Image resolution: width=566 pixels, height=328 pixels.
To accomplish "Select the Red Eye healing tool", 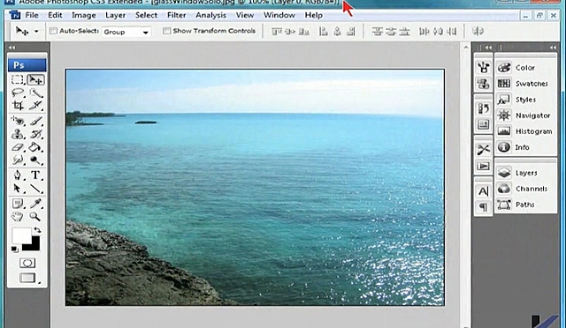I will (x=18, y=121).
